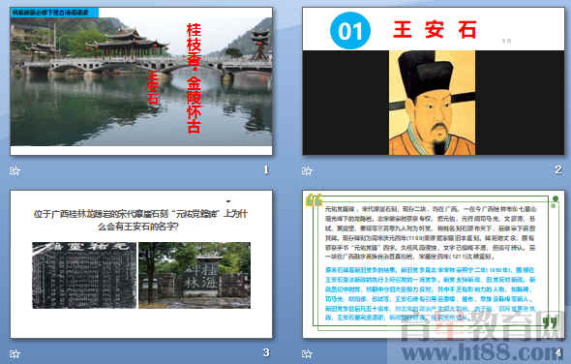
Task: Click animation star icon under slide 3
Action: [x=15, y=353]
